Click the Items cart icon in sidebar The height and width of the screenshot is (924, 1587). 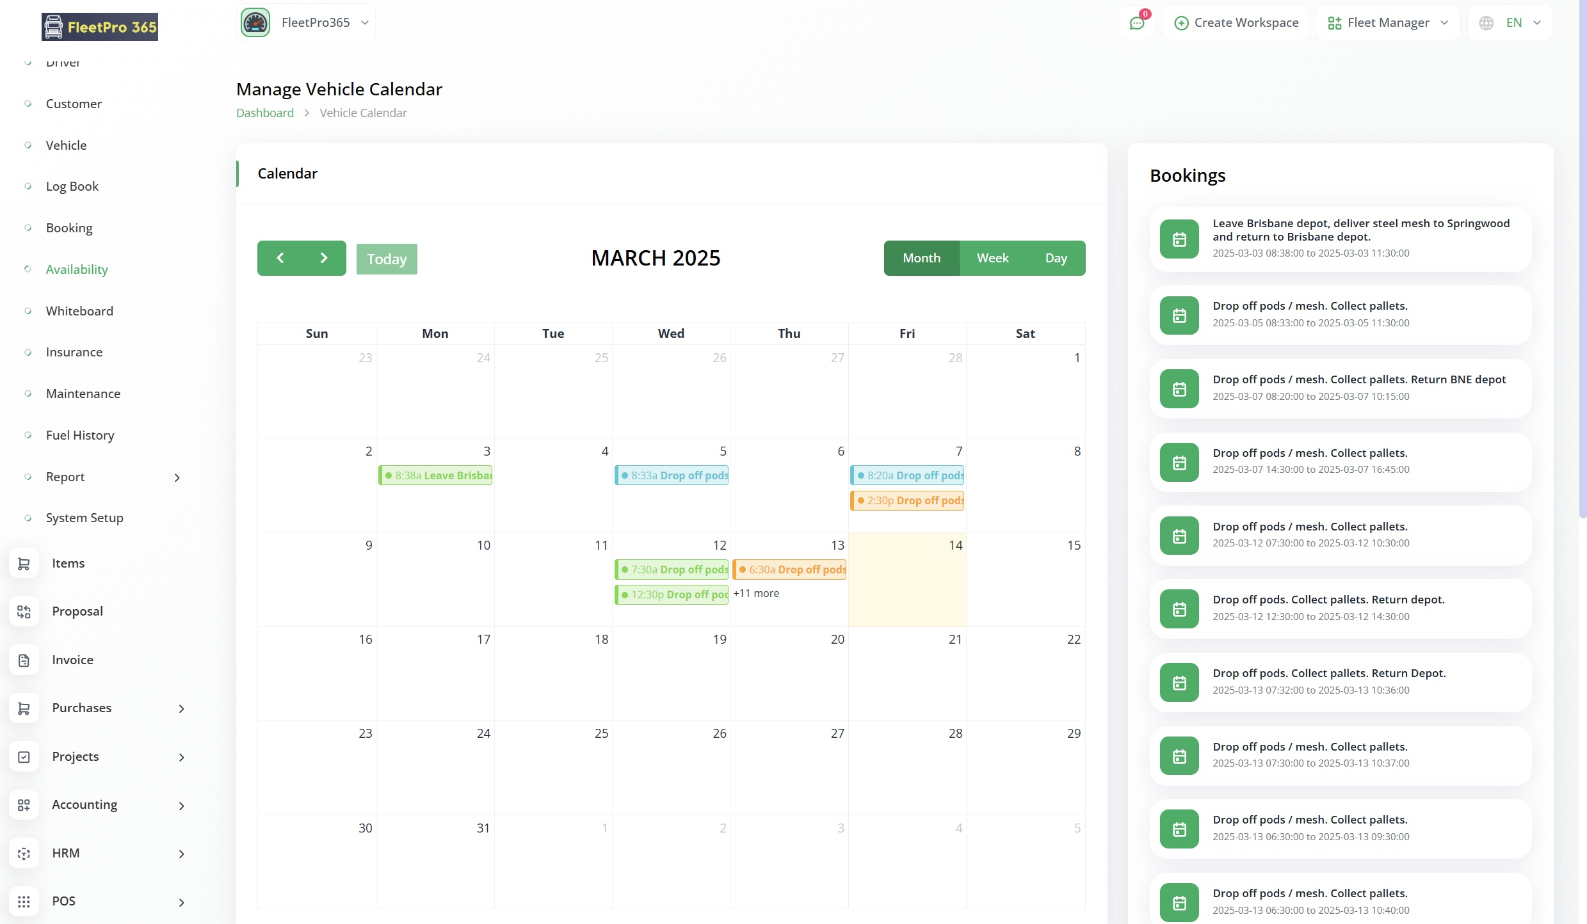[x=24, y=564]
